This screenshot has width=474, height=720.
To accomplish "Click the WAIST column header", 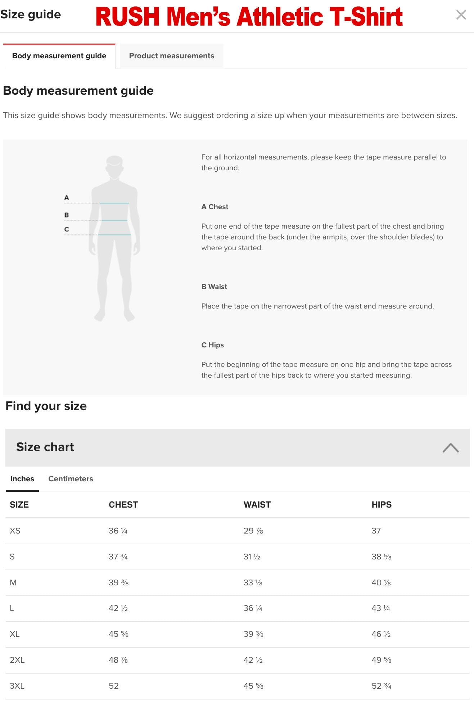I will [257, 504].
